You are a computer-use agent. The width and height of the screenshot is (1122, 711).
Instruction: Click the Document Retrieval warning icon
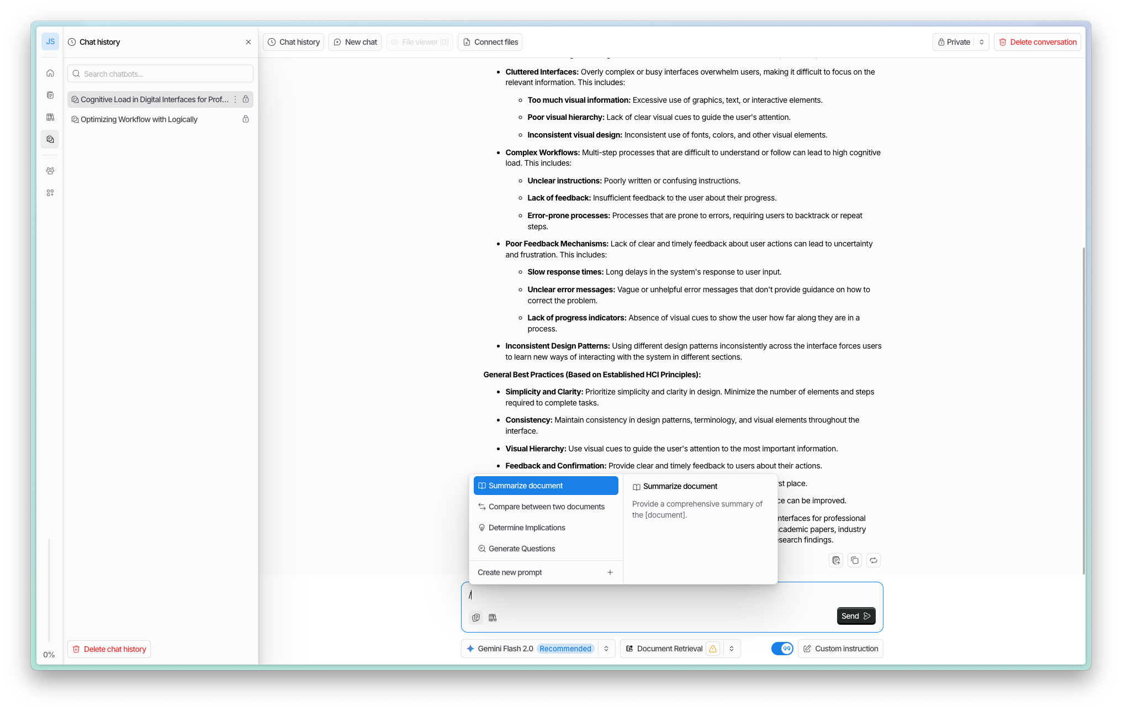click(x=713, y=649)
